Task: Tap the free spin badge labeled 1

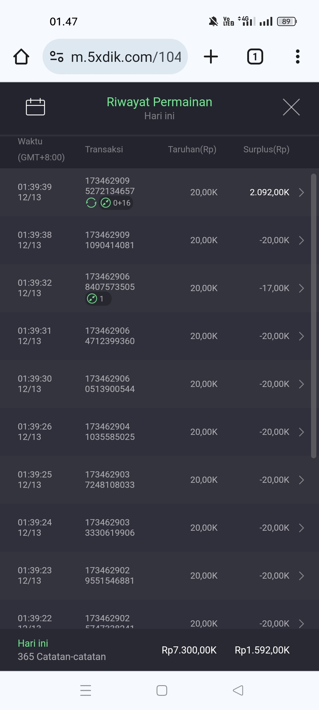Action: pyautogui.click(x=98, y=299)
